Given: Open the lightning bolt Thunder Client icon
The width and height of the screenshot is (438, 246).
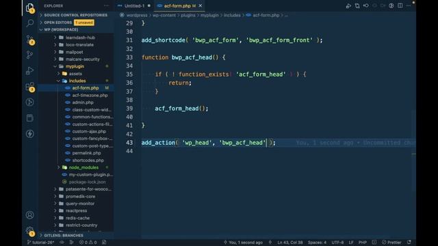Looking at the screenshot, I should coord(30,134).
